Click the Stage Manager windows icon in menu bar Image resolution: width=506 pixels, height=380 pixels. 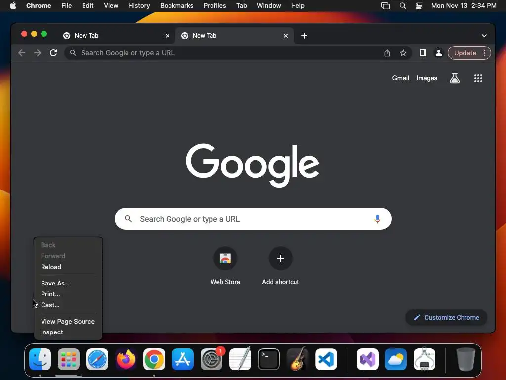click(x=385, y=6)
